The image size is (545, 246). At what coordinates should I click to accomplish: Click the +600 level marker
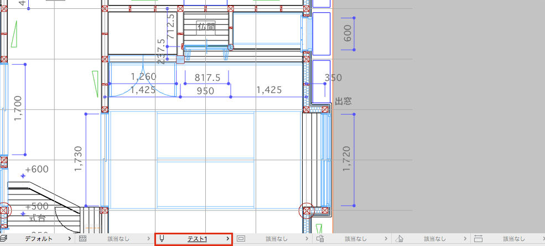click(37, 170)
